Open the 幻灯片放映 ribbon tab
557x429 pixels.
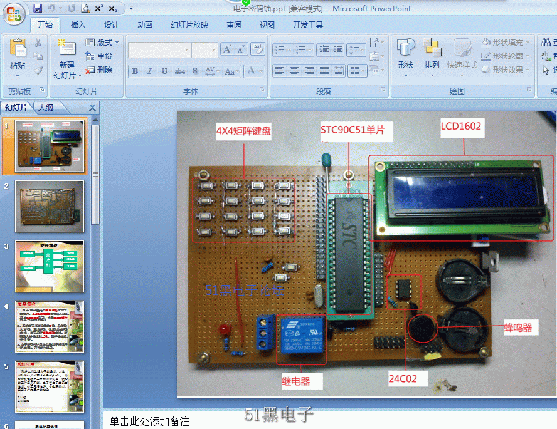189,25
